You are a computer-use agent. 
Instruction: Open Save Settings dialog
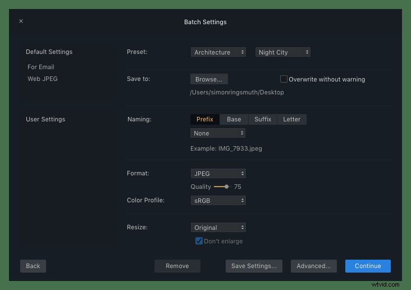254,266
